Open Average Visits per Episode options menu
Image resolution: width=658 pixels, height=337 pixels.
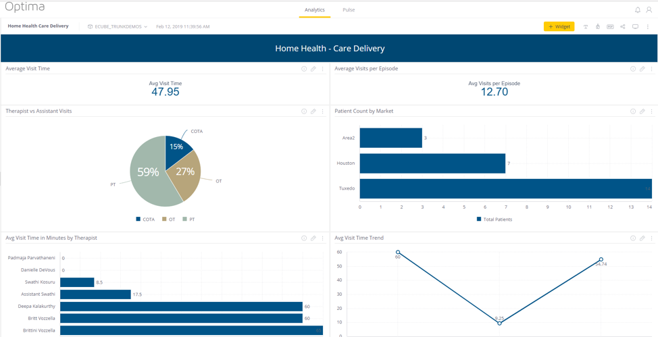click(651, 69)
